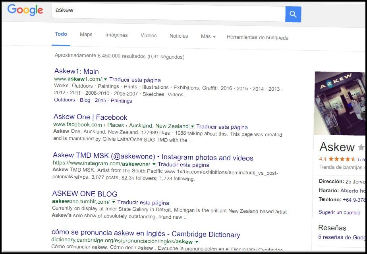Click dropdown arrow after Cambridge dictionary URL

tap(197, 241)
